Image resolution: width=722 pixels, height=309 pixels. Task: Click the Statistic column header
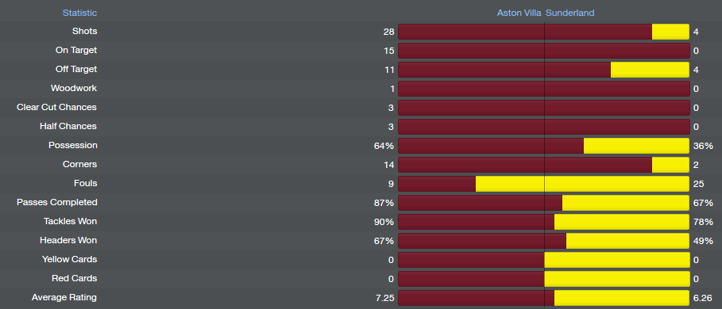[x=79, y=13]
